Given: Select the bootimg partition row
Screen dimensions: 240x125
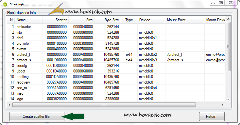Looking at the screenshot, I should [x=116, y=77].
